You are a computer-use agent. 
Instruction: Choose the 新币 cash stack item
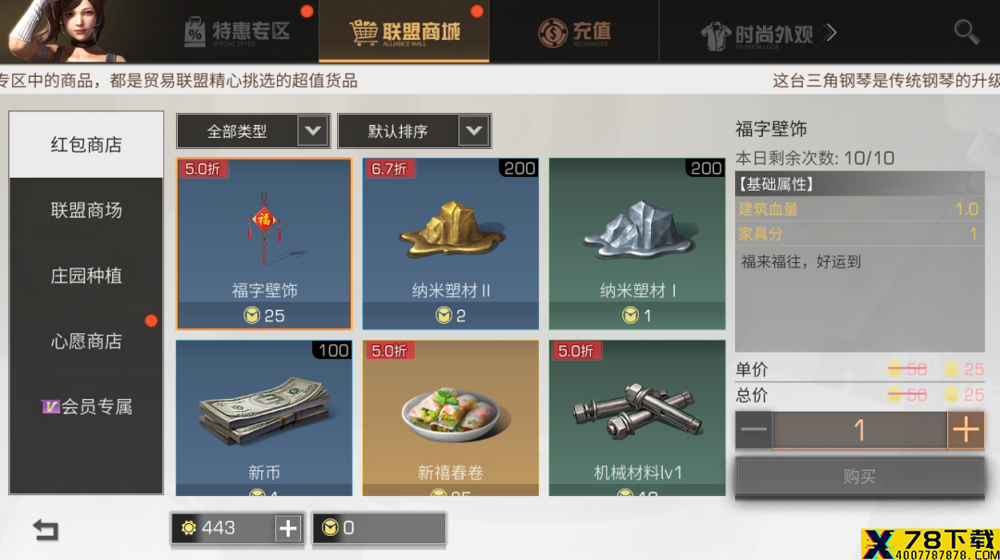coord(264,417)
